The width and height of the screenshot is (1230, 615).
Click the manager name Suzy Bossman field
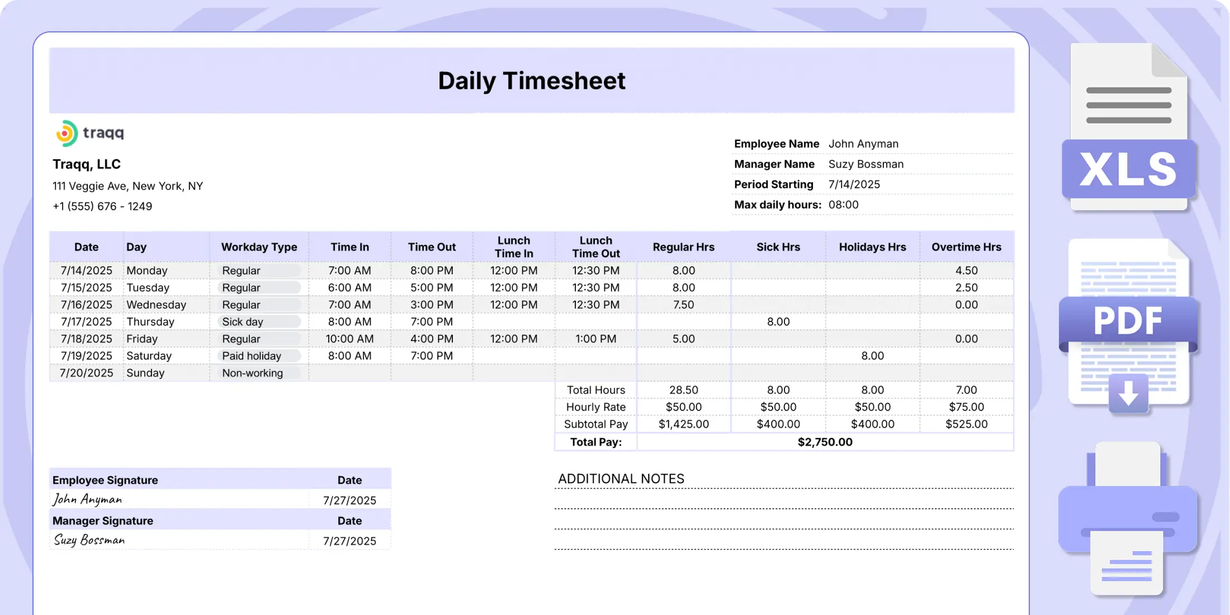pos(865,164)
